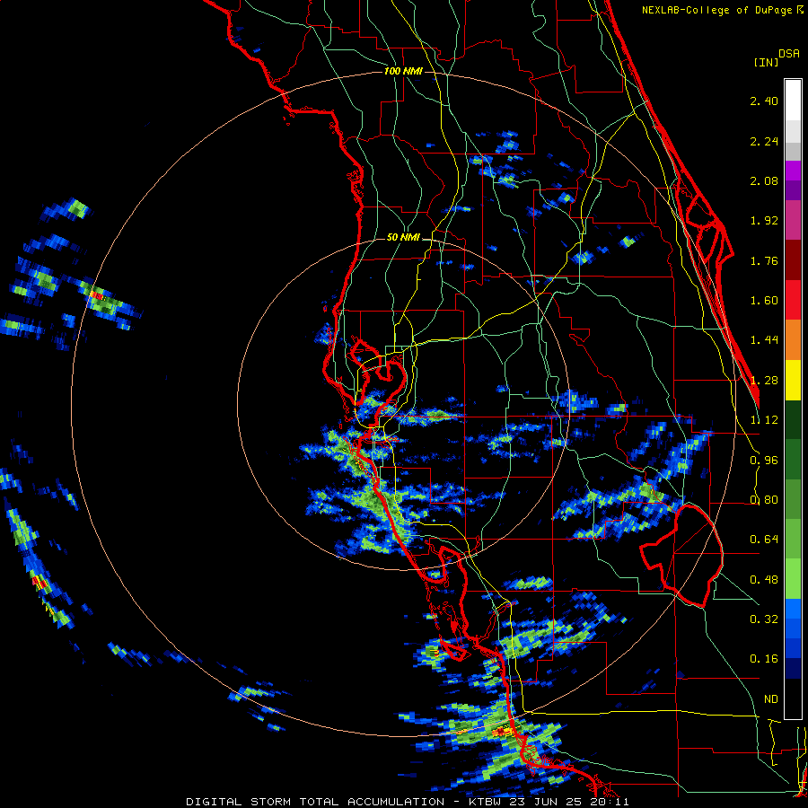Click the 1.60 legend value

pos(764,301)
